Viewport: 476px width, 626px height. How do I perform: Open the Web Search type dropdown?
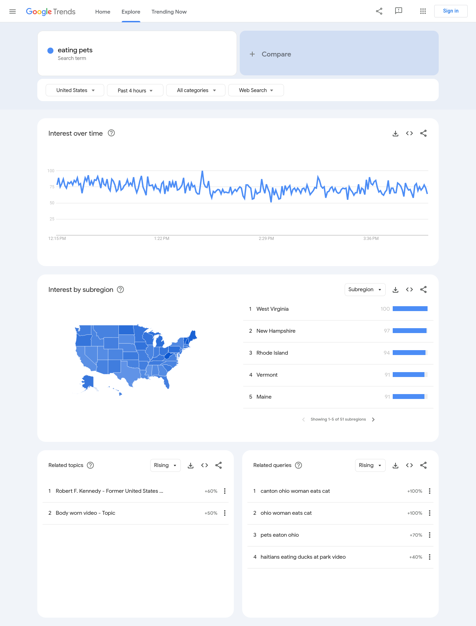click(256, 90)
